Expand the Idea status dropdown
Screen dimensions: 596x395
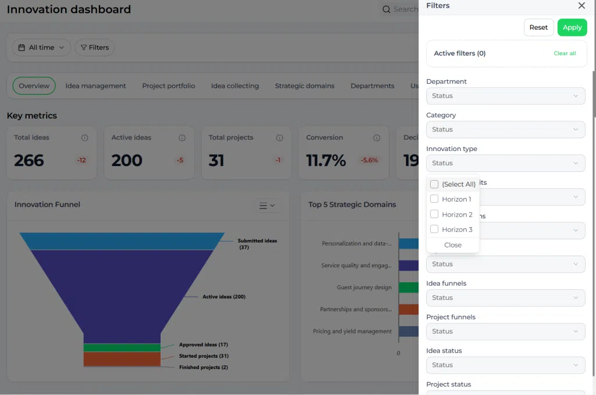coord(506,365)
